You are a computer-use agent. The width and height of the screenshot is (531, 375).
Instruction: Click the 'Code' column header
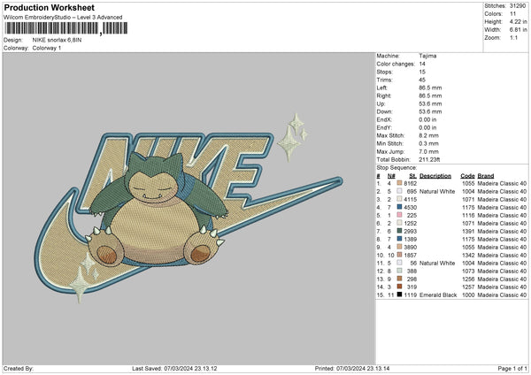point(467,176)
